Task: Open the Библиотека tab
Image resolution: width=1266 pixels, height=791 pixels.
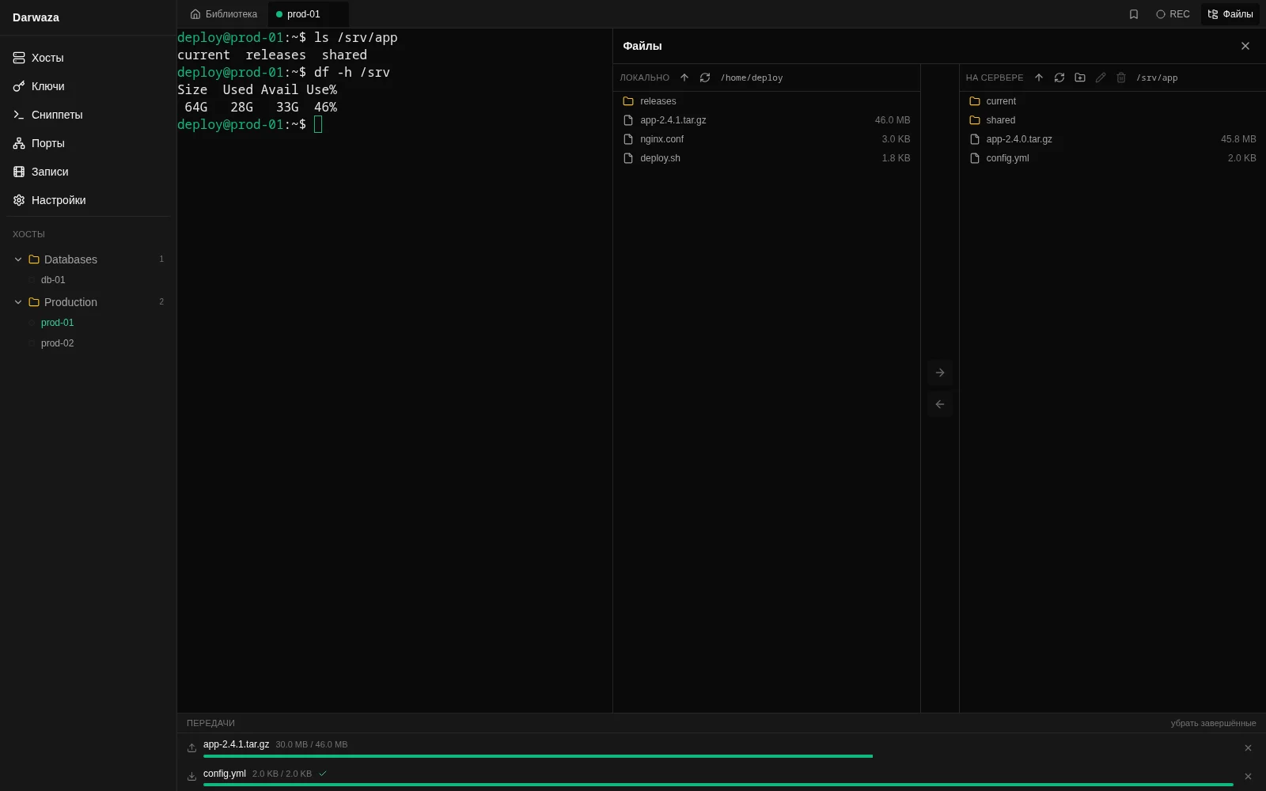Action: (x=224, y=14)
